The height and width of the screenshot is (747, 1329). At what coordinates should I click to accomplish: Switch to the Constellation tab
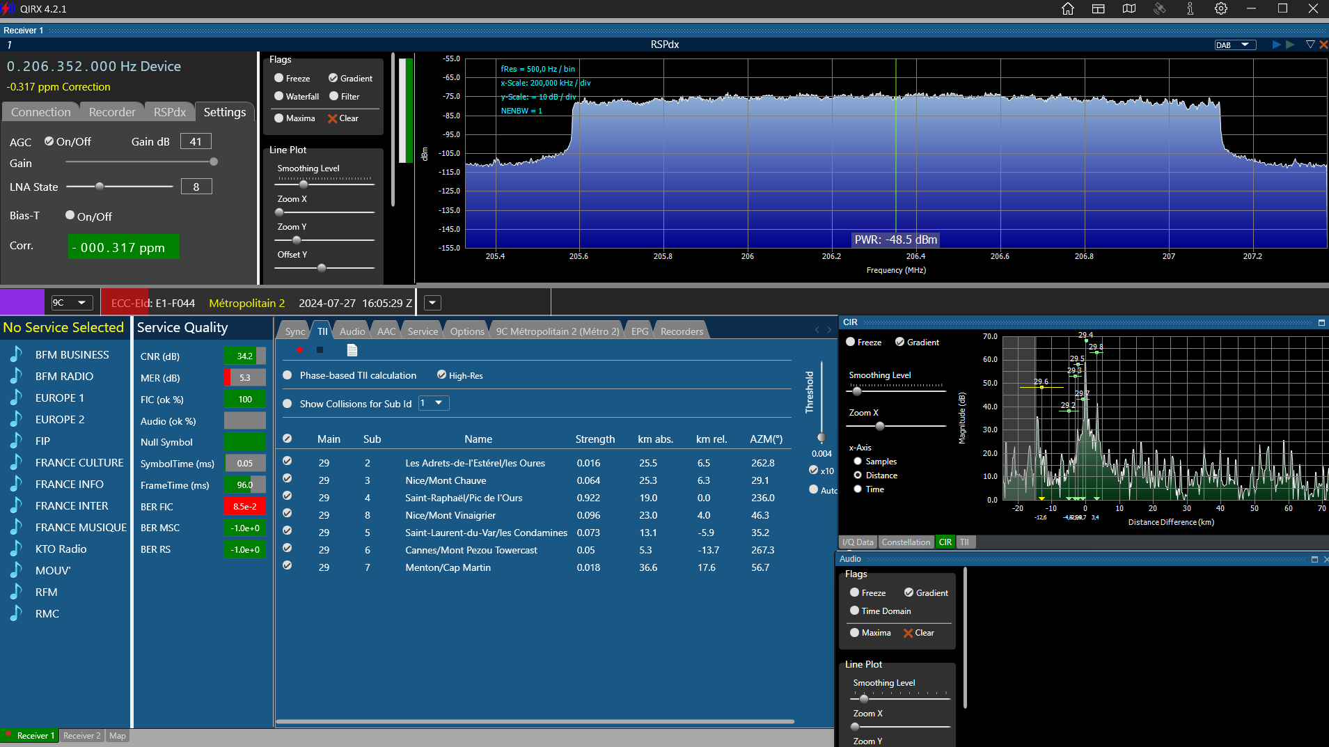(x=906, y=542)
